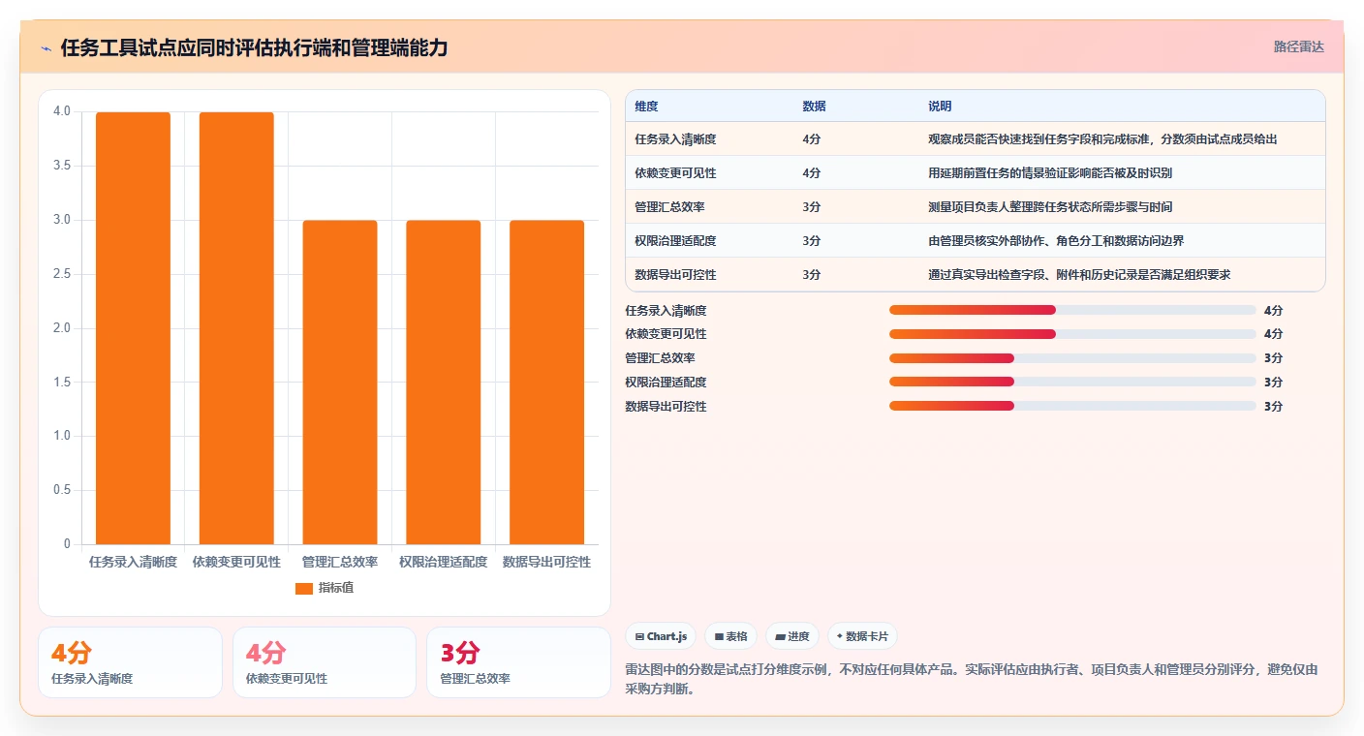The width and height of the screenshot is (1364, 736).
Task: Click the 3分 value beside 数据导出可控性 progress bar
Action: tap(1273, 406)
